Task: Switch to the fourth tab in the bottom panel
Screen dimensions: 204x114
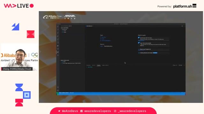Action: pyautogui.click(x=105, y=65)
